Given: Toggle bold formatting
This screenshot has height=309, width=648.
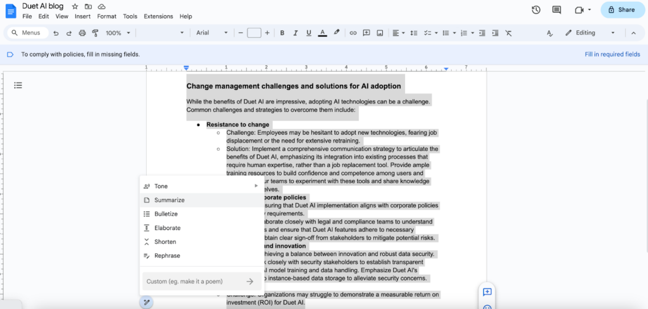Looking at the screenshot, I should [282, 33].
